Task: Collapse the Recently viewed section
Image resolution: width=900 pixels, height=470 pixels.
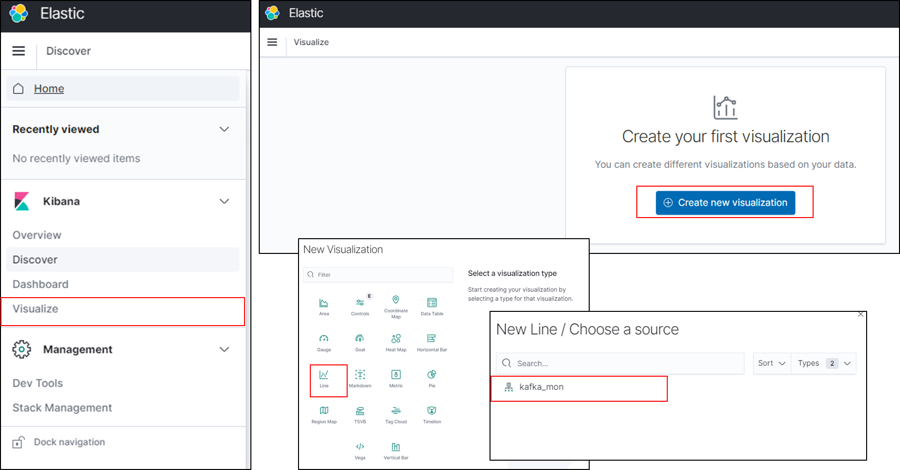Action: click(x=224, y=129)
